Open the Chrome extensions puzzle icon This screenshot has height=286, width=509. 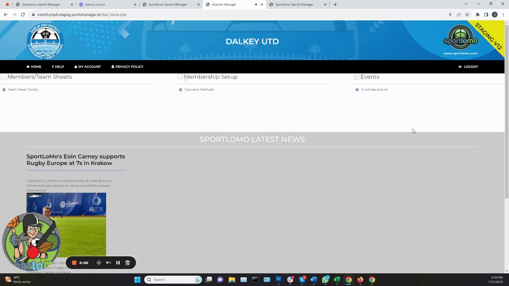coord(478,15)
